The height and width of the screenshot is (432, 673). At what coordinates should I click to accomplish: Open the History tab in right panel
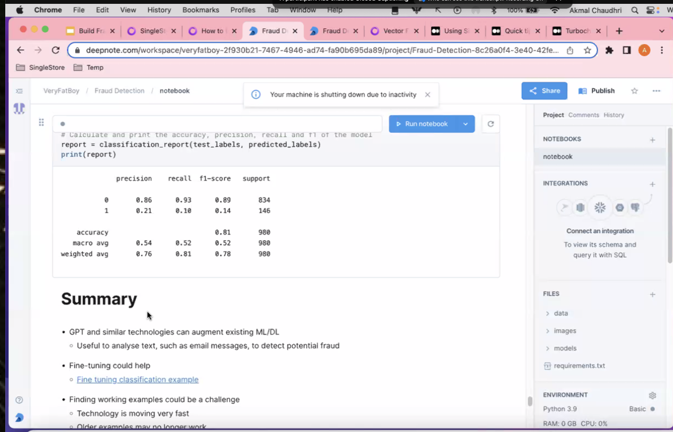614,115
